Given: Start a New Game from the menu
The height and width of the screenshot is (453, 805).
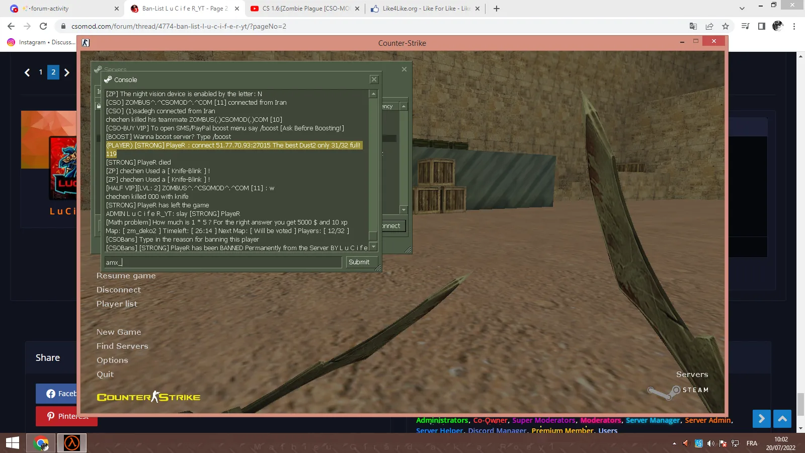Looking at the screenshot, I should coord(119,332).
